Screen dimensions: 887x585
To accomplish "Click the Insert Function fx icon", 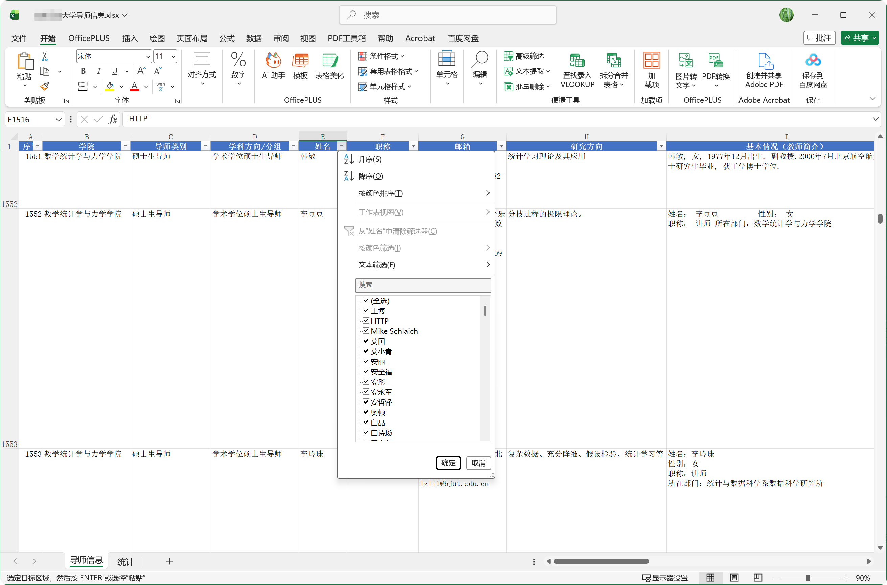I will [113, 120].
